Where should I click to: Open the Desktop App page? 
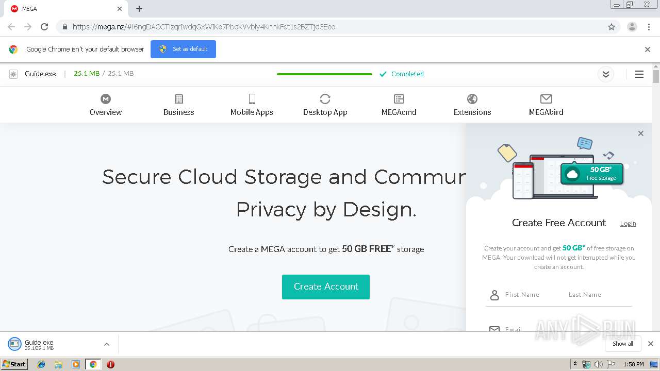[x=325, y=105]
